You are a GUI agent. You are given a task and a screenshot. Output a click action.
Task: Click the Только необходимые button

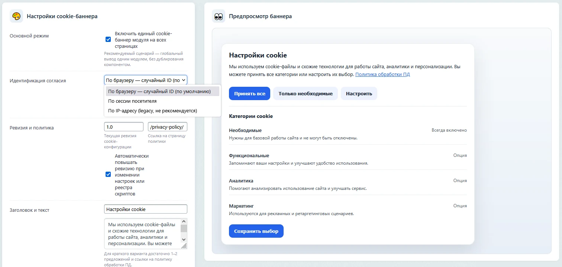pyautogui.click(x=306, y=93)
